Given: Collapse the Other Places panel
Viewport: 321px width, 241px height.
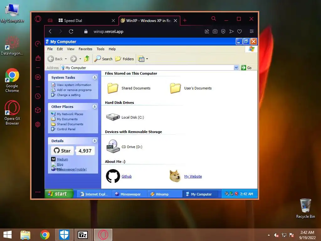Looking at the screenshot, I should [95, 107].
